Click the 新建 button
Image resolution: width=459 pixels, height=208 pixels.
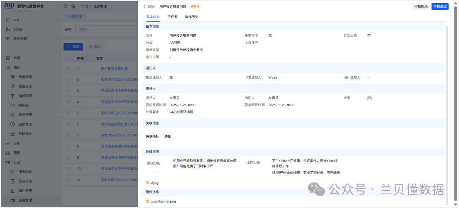73,47
